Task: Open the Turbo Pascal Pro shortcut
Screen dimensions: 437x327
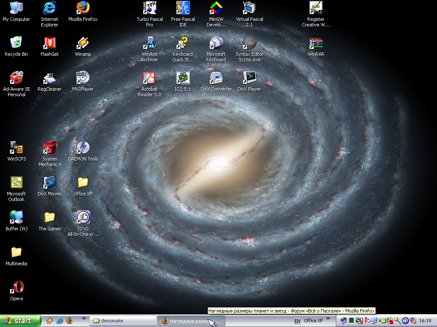Action: click(x=149, y=8)
